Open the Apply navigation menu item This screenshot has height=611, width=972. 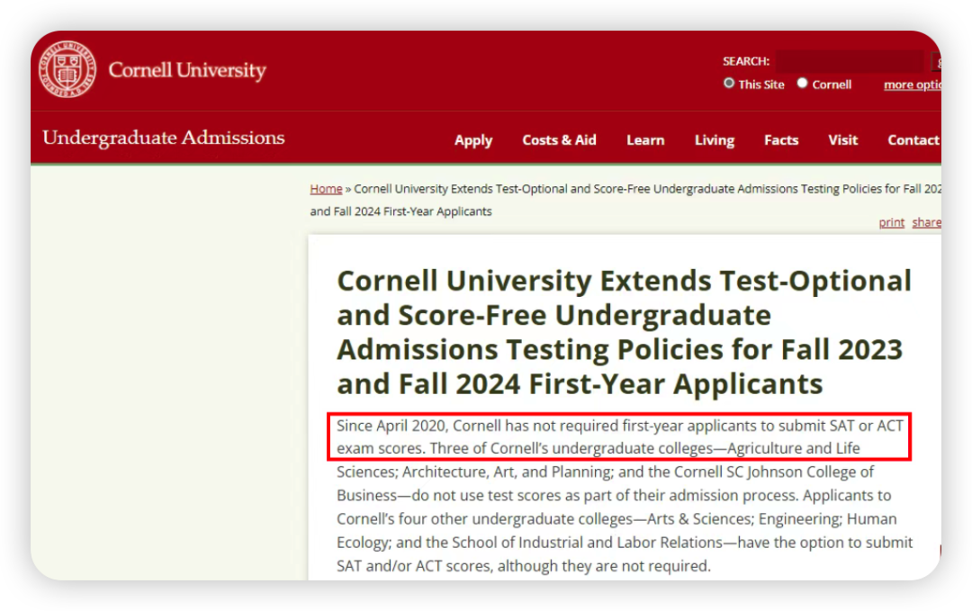click(x=473, y=140)
